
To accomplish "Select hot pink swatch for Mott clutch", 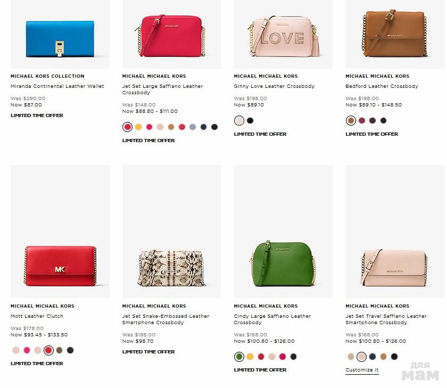I will [x=27, y=350].
